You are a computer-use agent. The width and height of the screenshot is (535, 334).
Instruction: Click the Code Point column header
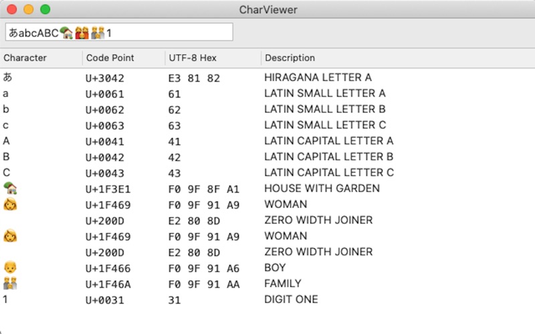click(124, 58)
